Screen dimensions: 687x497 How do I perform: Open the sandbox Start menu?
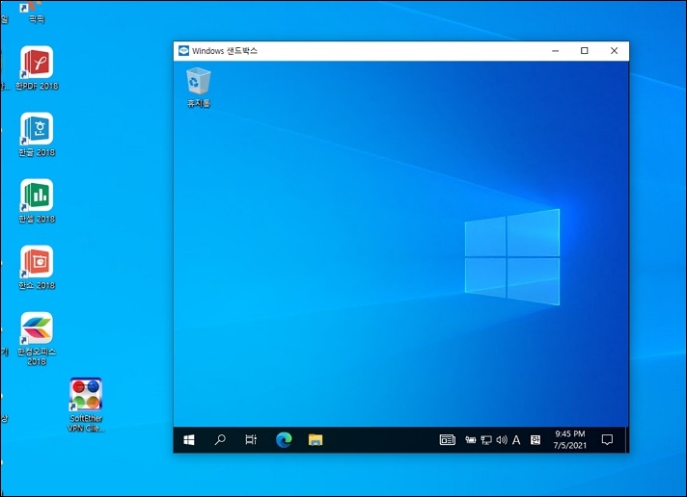pyautogui.click(x=189, y=439)
